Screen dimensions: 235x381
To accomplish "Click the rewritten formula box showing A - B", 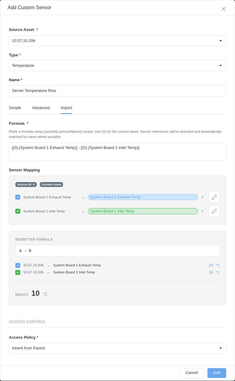I will [117, 251].
